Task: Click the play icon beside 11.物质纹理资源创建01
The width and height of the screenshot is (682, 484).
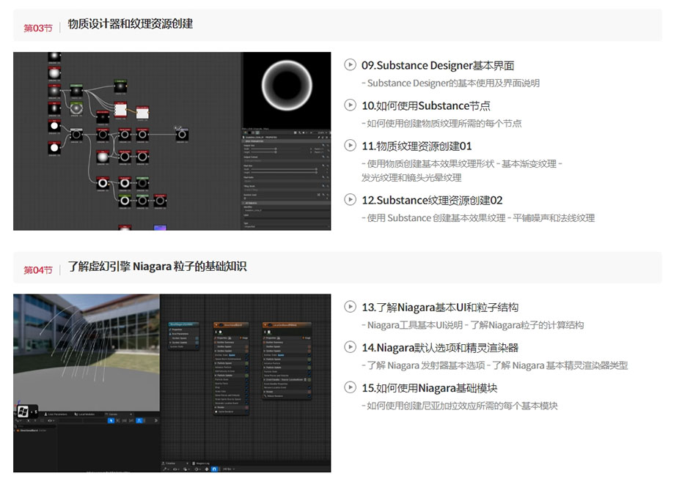Action: [x=350, y=146]
